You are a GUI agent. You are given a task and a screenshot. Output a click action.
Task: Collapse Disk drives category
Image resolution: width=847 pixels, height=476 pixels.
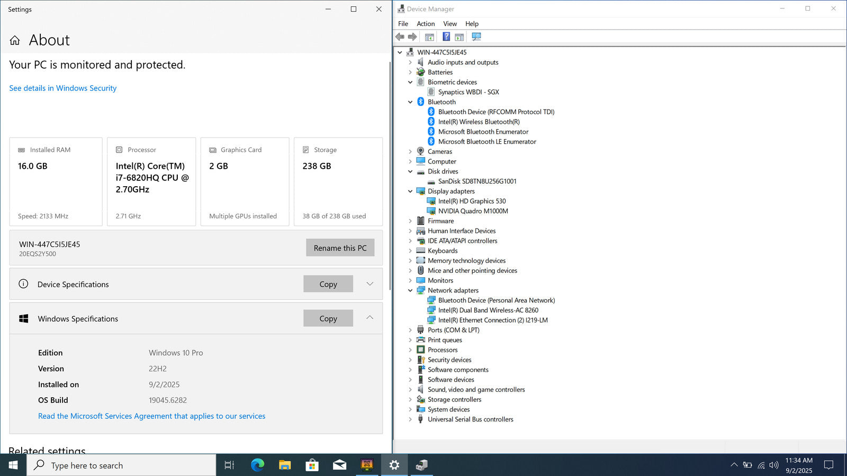pos(410,171)
